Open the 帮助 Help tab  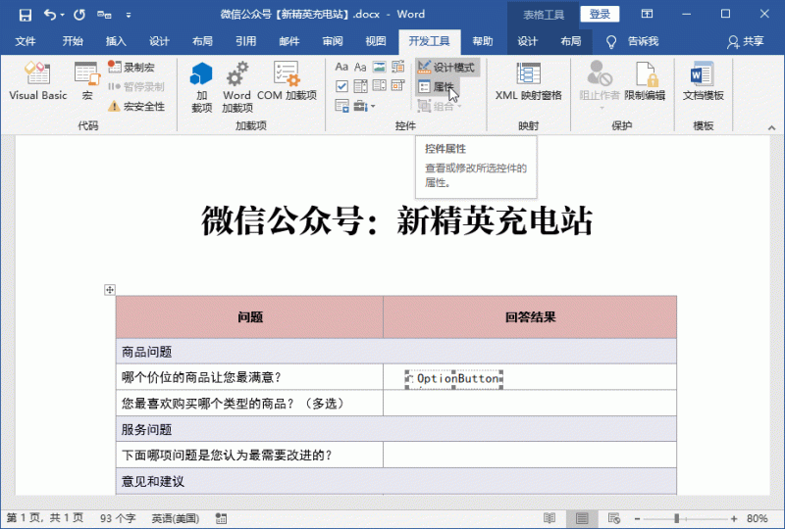point(483,41)
